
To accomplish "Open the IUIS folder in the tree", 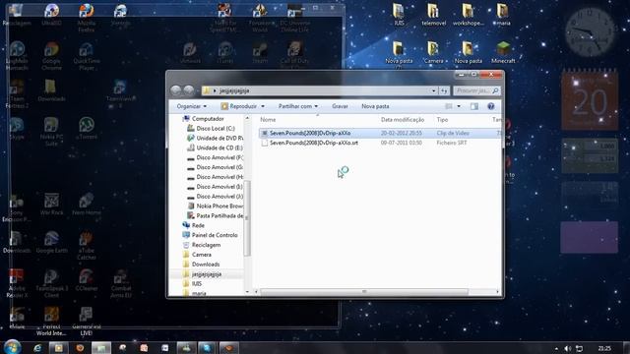I will point(192,284).
